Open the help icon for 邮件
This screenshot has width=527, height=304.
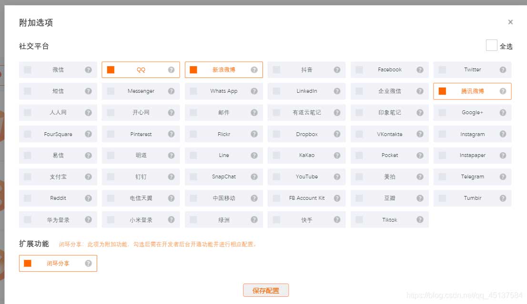click(254, 112)
